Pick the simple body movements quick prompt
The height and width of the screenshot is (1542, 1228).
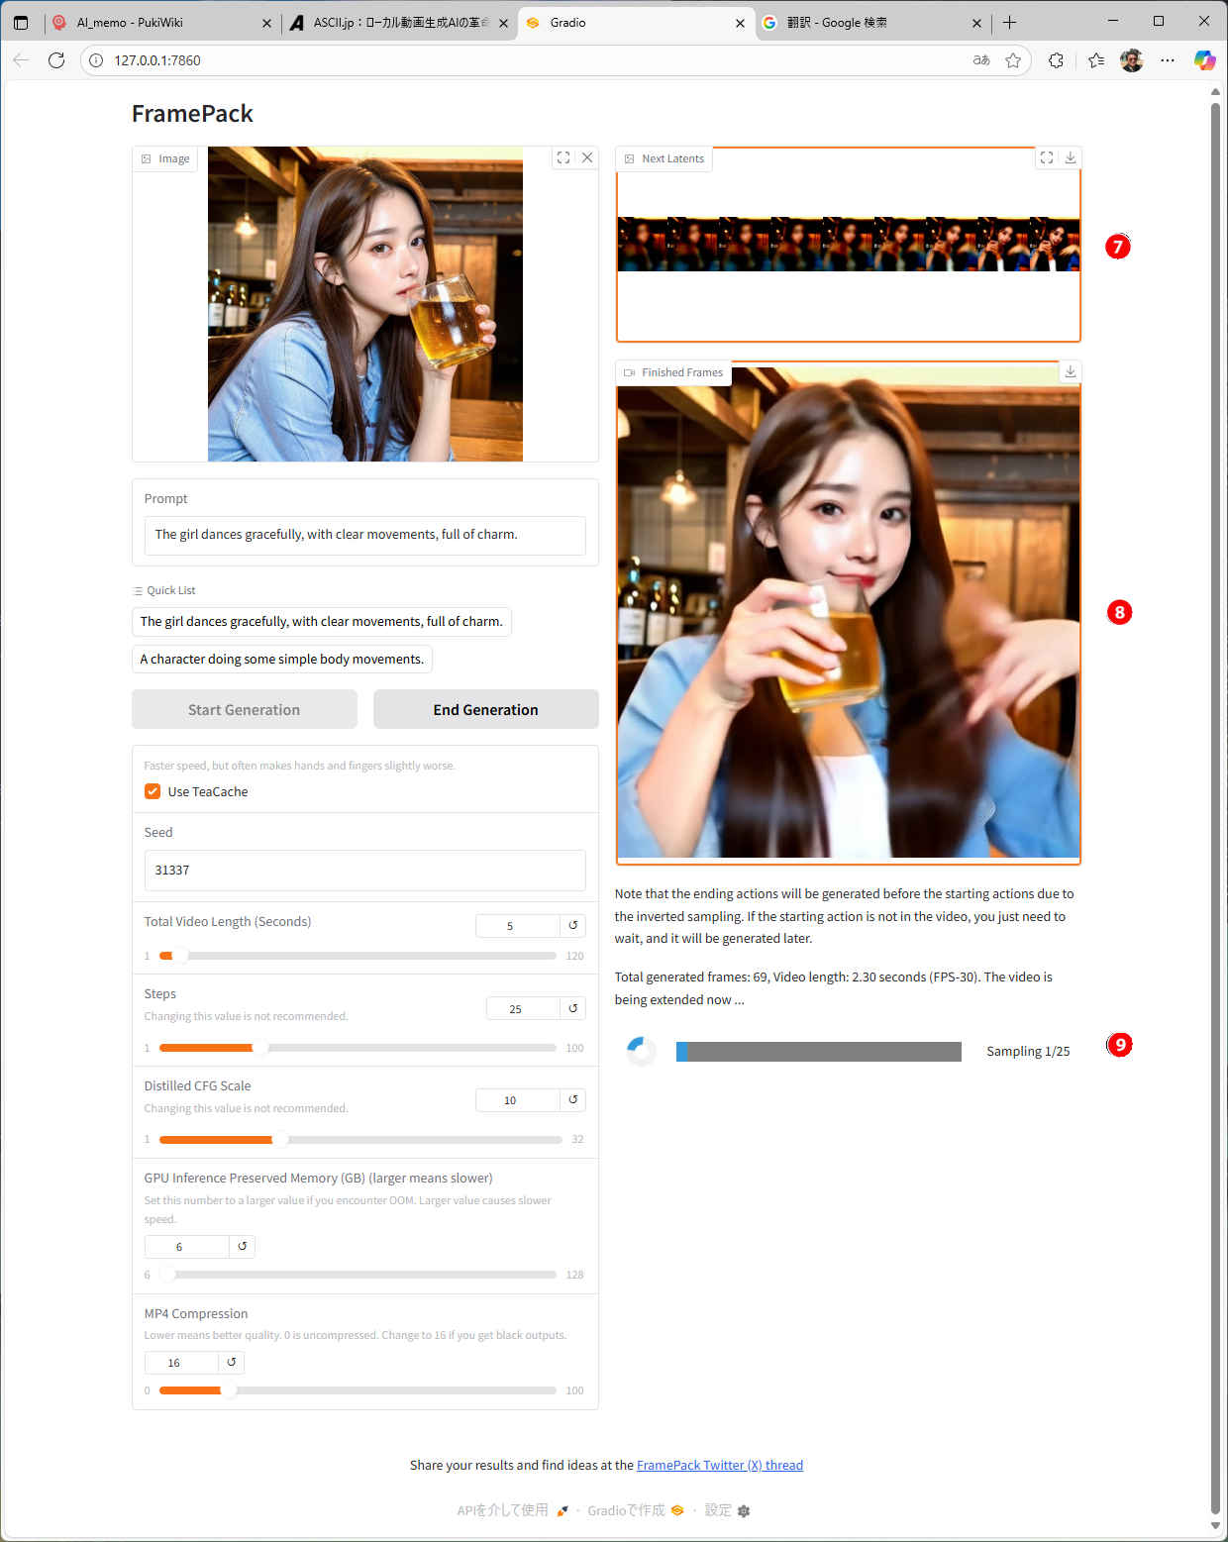pyautogui.click(x=281, y=659)
